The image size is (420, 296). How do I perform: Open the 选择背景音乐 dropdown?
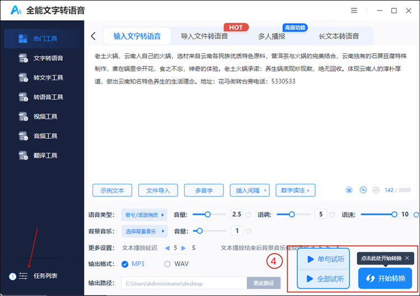coord(146,230)
